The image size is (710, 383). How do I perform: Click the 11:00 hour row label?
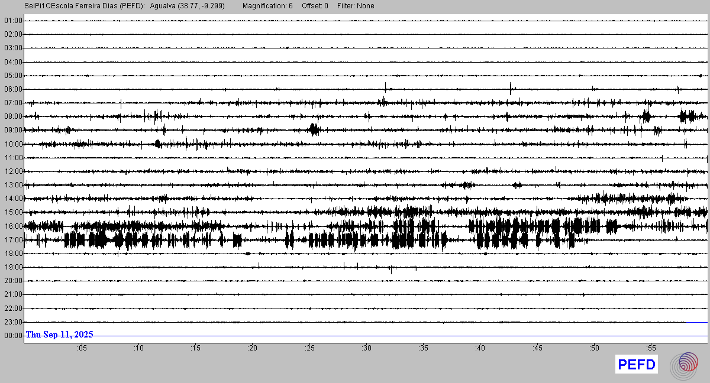click(13, 158)
